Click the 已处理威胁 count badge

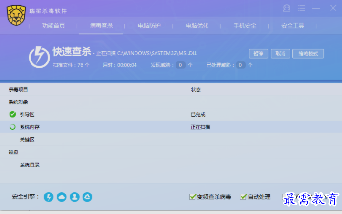[240, 65]
